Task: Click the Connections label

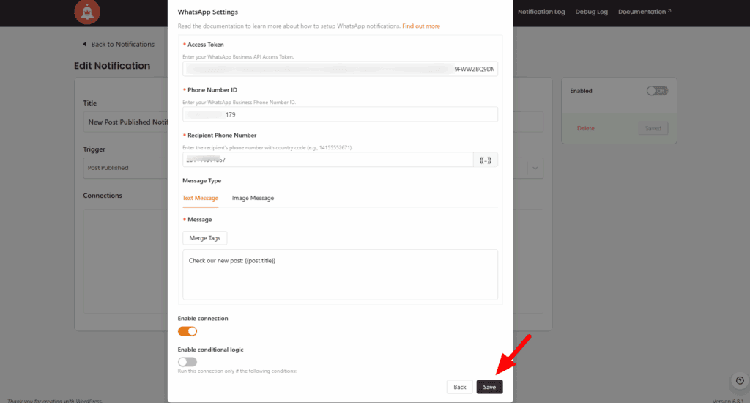Action: click(103, 196)
